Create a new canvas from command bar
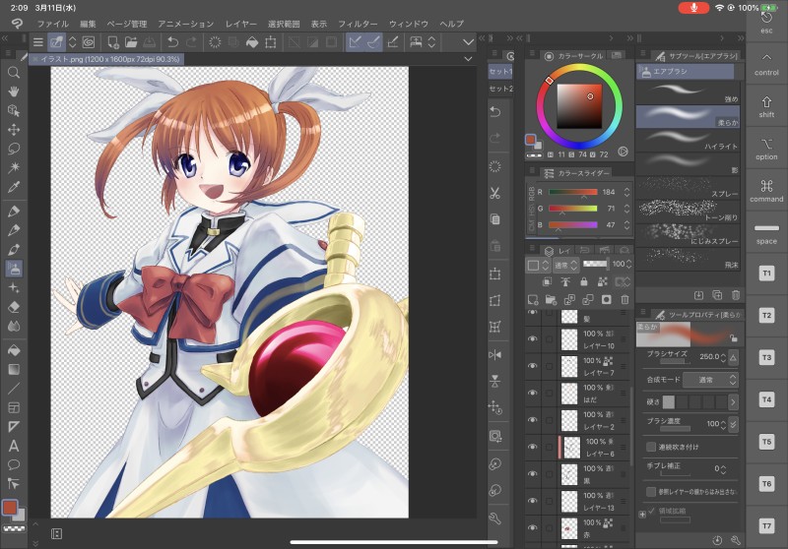The image size is (788, 549). pyautogui.click(x=113, y=42)
